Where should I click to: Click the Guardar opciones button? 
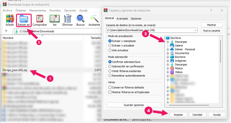tap(134, 105)
